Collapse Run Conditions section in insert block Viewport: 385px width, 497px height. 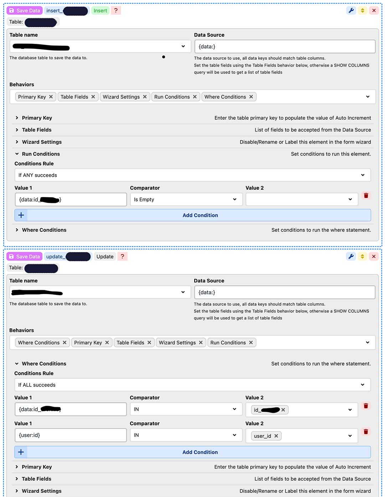193,154
